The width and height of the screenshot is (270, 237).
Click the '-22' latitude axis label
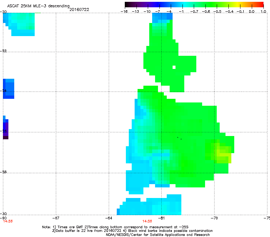[3, 51]
